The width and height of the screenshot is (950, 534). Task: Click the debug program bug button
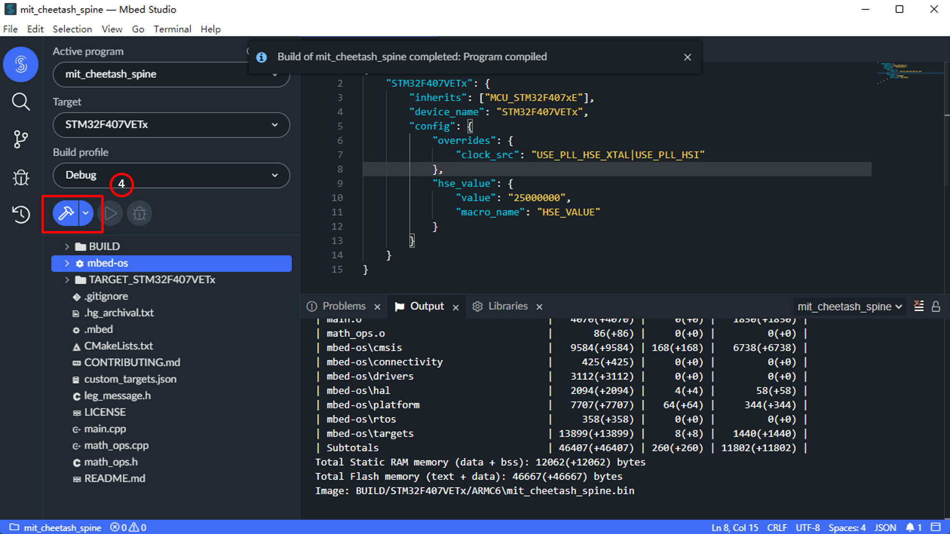pos(139,213)
